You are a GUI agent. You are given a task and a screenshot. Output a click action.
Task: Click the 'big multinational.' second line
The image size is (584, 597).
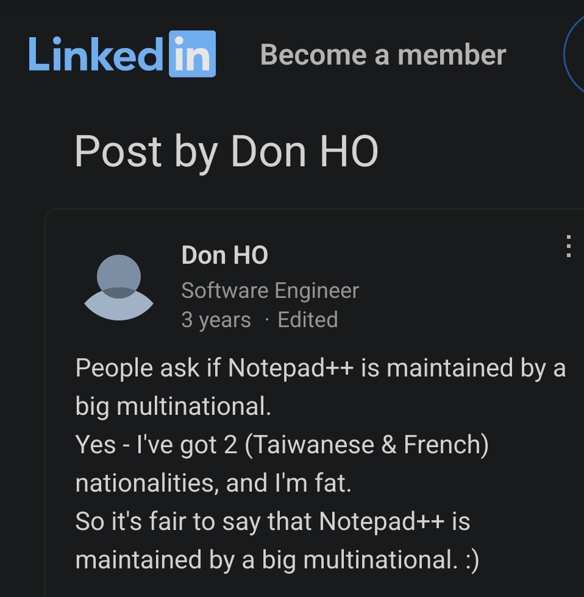coord(173,406)
